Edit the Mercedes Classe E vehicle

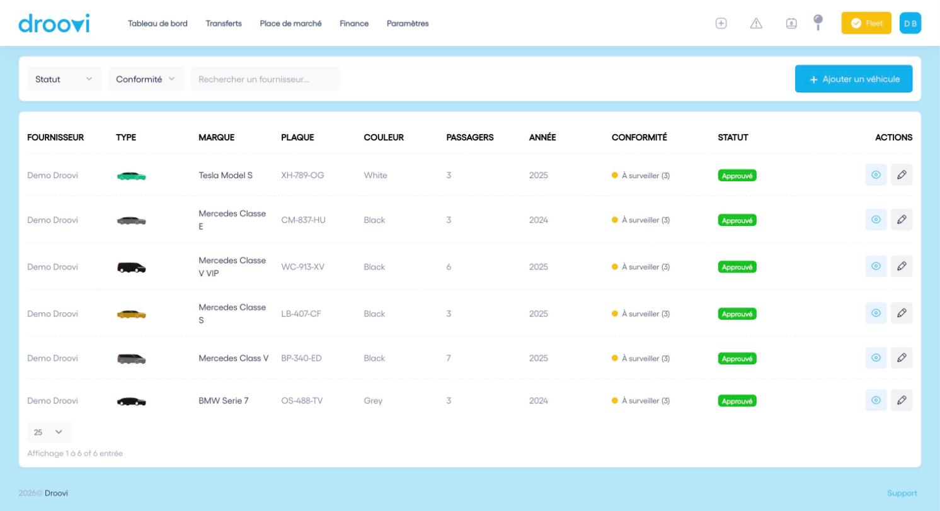click(x=902, y=220)
